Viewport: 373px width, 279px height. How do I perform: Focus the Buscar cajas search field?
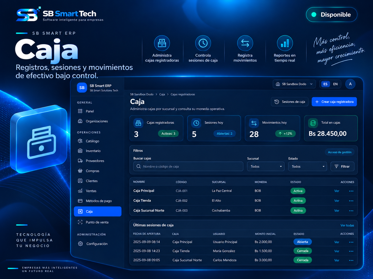point(188,166)
